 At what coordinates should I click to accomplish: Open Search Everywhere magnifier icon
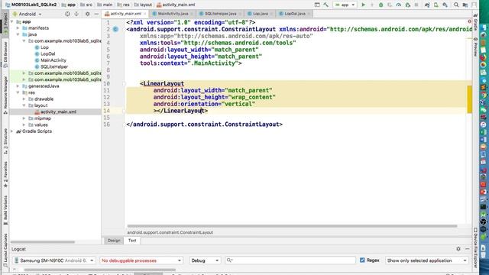click(x=456, y=5)
